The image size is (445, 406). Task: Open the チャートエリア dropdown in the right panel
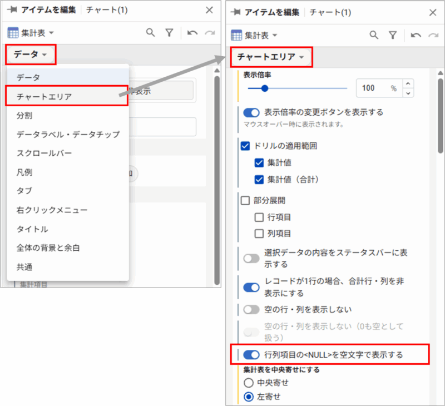pyautogui.click(x=267, y=57)
